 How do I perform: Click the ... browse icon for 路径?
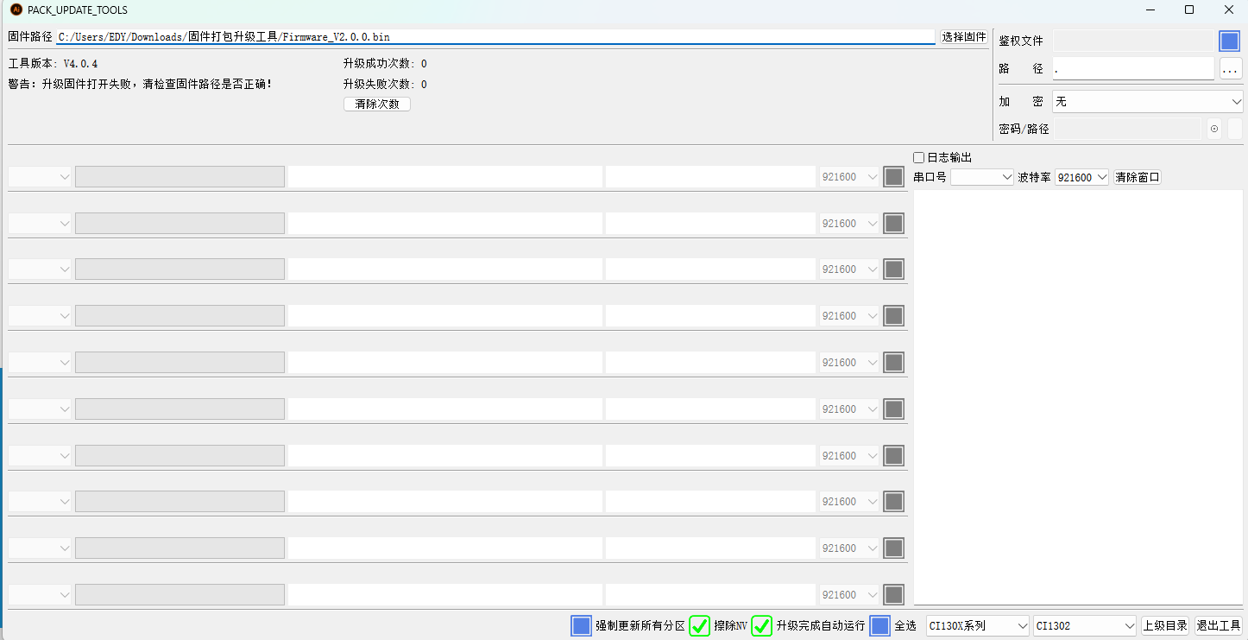pyautogui.click(x=1229, y=70)
